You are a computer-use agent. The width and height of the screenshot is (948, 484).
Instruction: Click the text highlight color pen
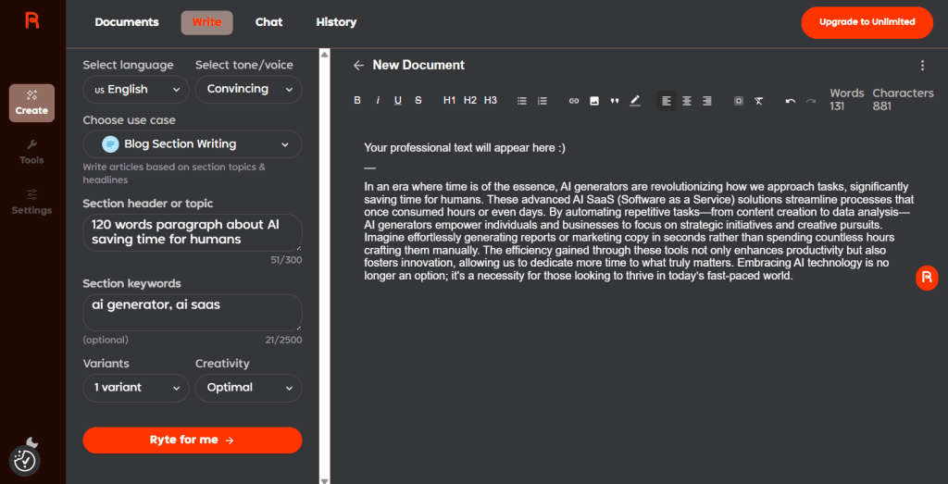click(x=635, y=101)
